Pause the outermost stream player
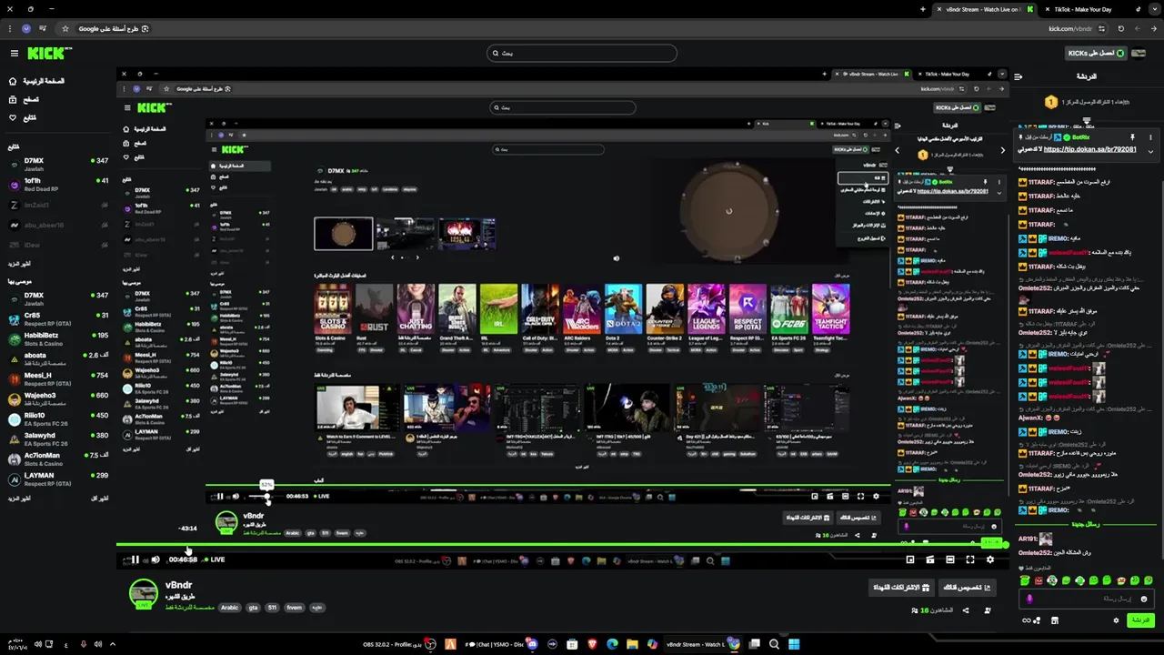Screen dimensions: 1164x655 (135, 559)
